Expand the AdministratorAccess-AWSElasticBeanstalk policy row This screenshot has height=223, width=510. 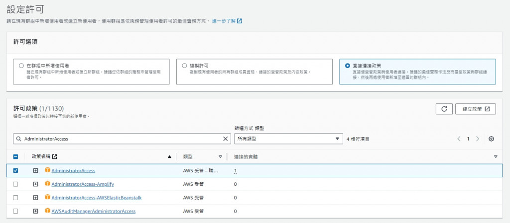(x=36, y=198)
